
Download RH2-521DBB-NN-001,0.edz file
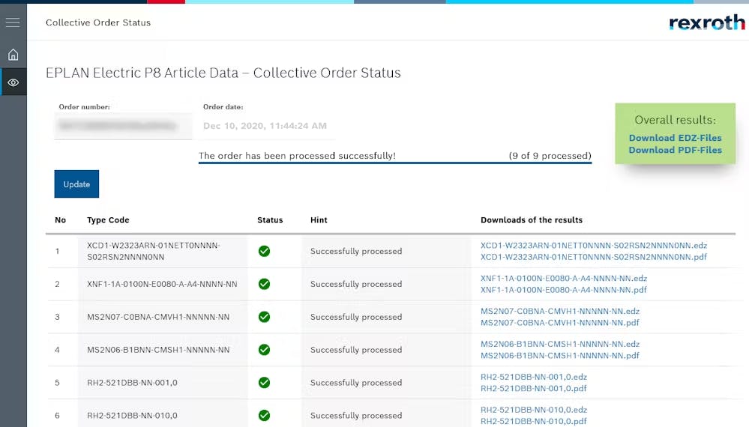[534, 377]
